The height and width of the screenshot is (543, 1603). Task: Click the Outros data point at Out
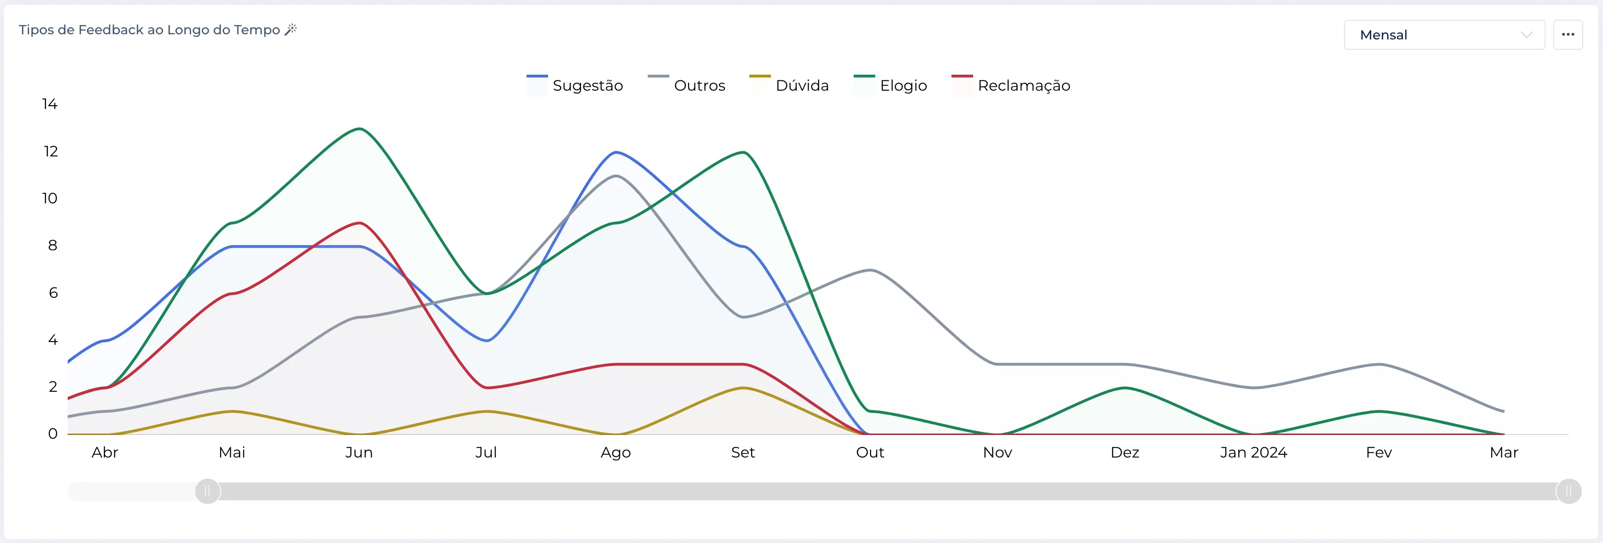(x=870, y=270)
